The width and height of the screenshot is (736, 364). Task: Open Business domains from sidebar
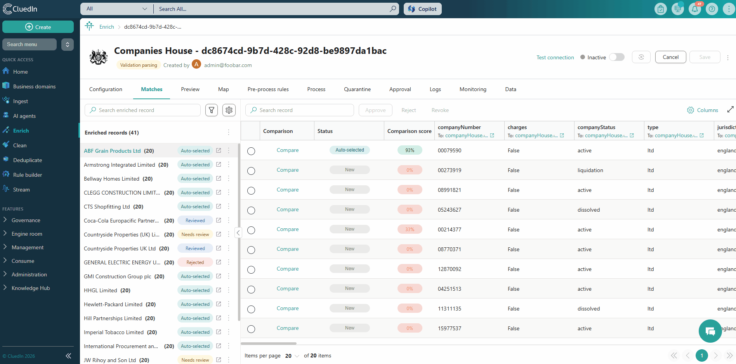[34, 86]
